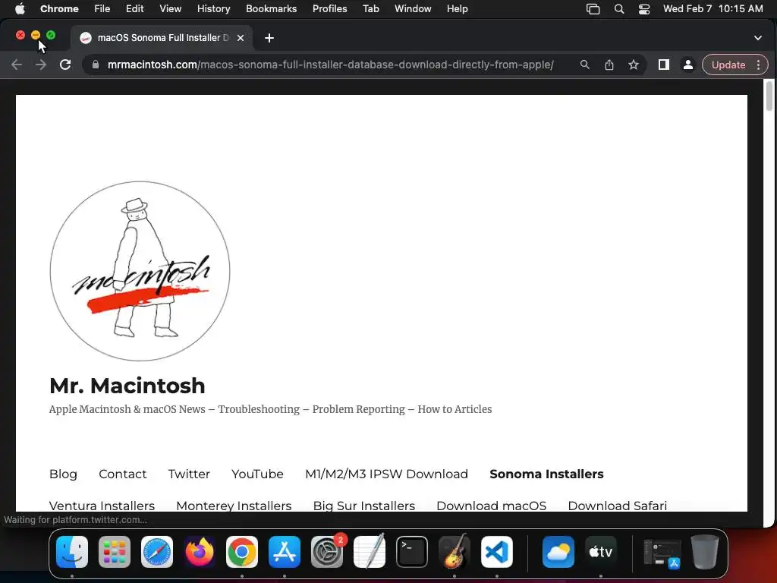
Task: Open Weather app from the Dock
Action: pyautogui.click(x=558, y=552)
